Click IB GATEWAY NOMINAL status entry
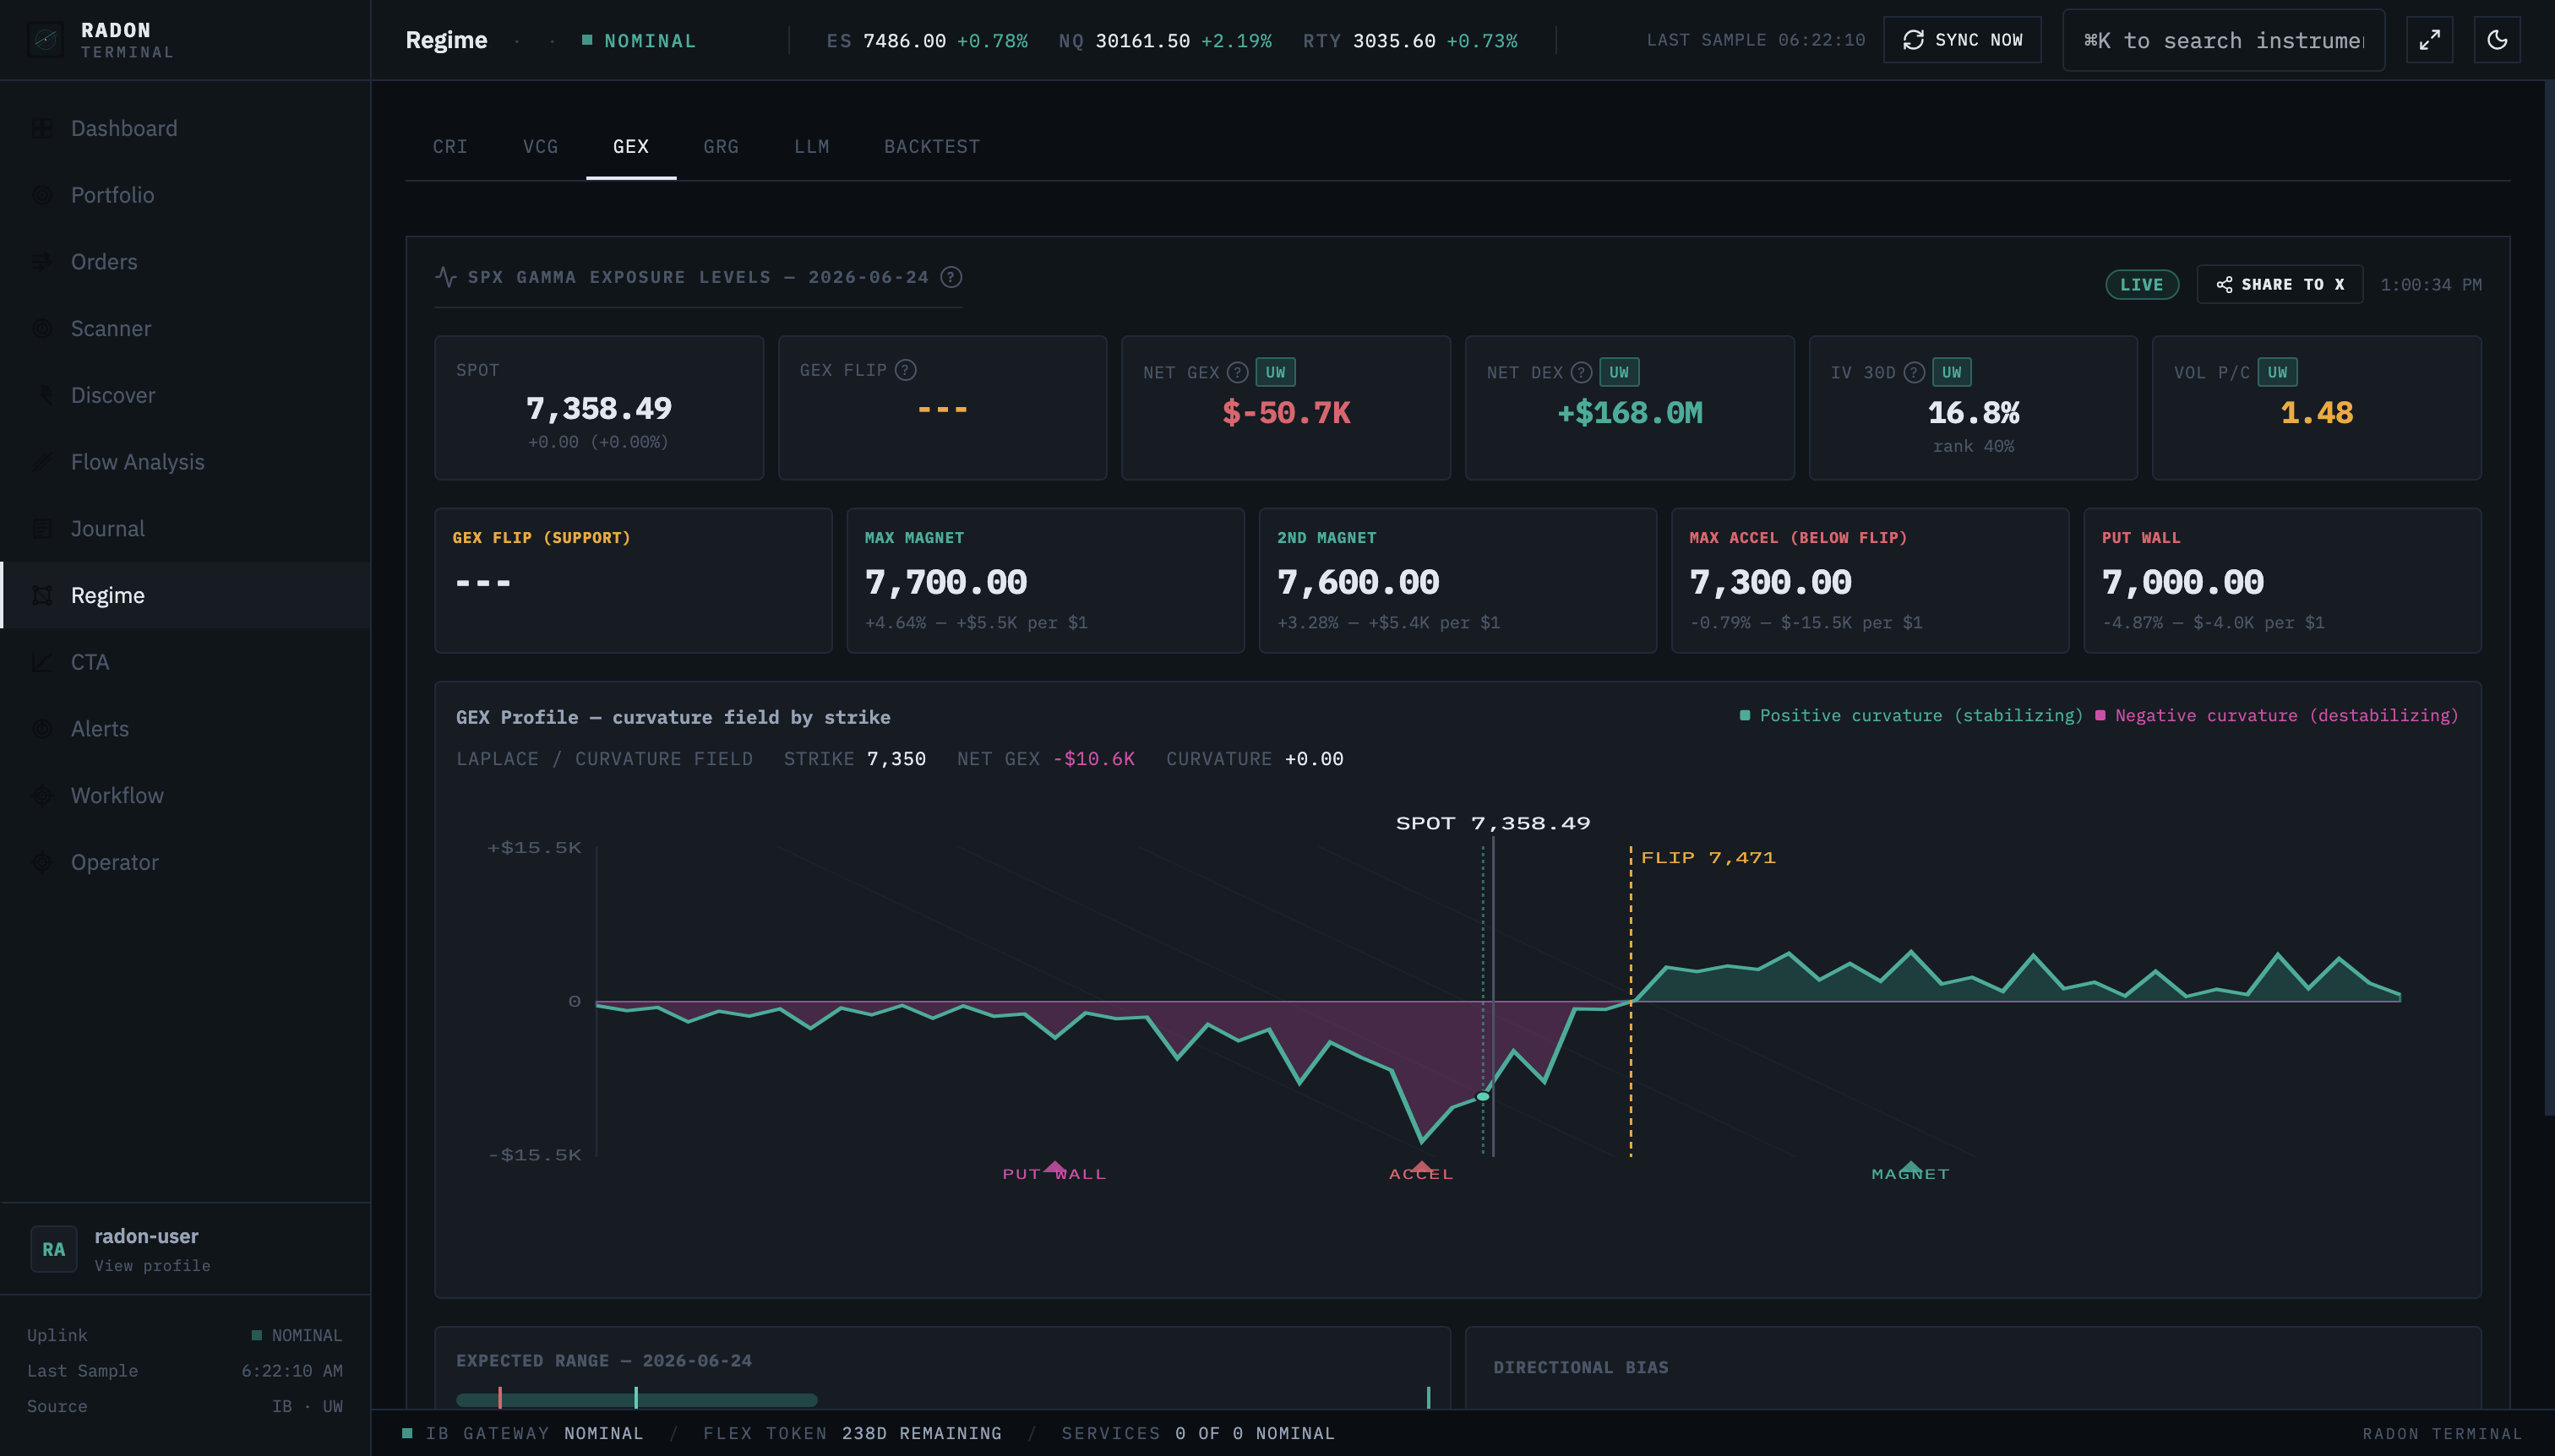 pyautogui.click(x=522, y=1433)
